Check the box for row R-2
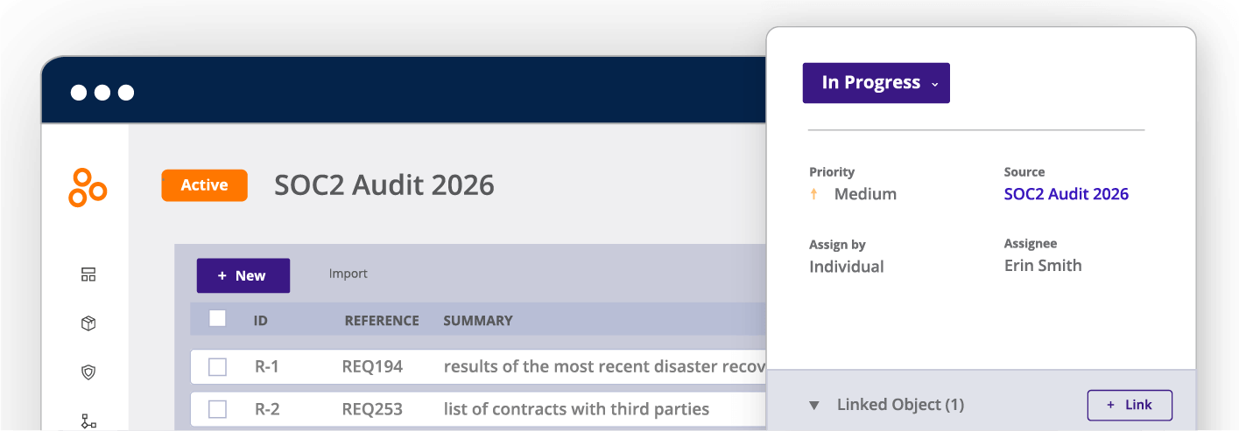 [x=218, y=409]
